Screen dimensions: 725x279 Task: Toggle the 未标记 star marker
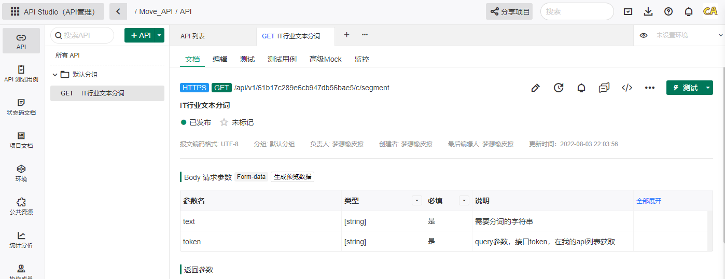(224, 122)
